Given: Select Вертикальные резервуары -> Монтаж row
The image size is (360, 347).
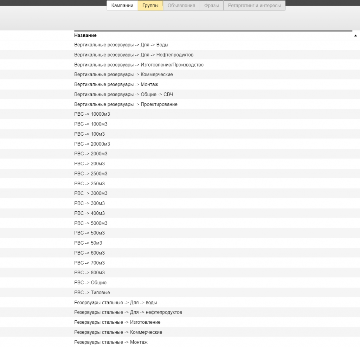Looking at the screenshot, I should click(116, 84).
